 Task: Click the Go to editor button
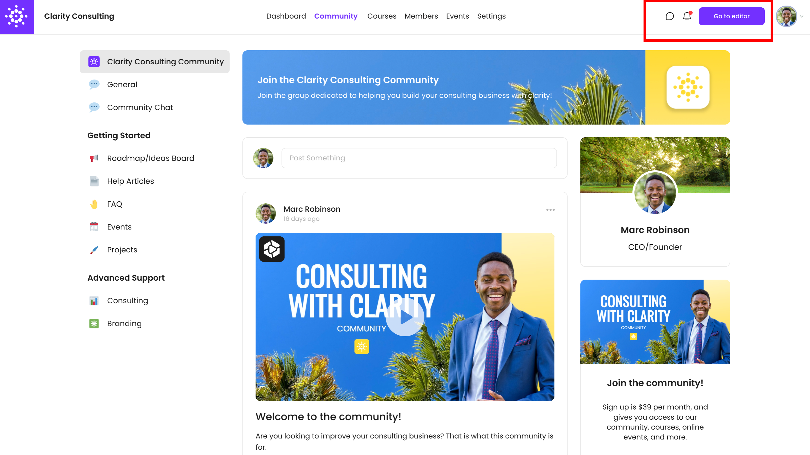pyautogui.click(x=731, y=16)
